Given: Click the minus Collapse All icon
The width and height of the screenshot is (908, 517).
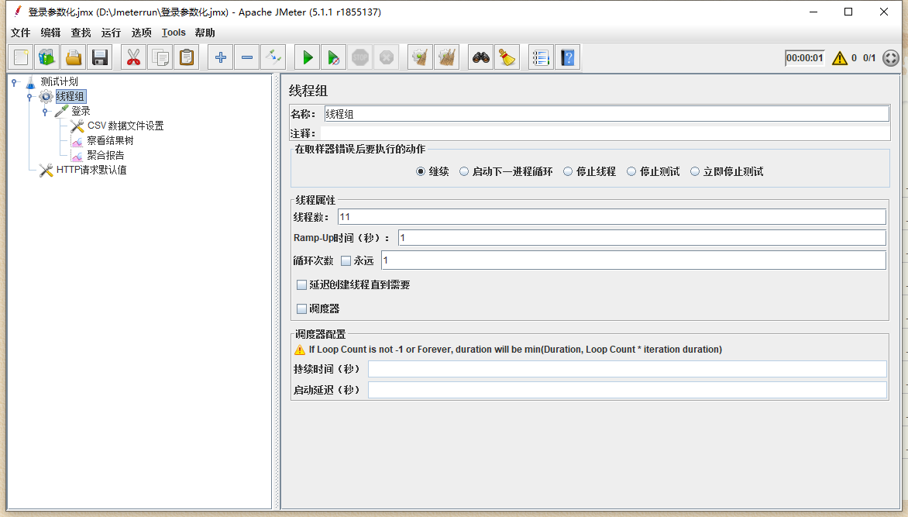Looking at the screenshot, I should (x=247, y=57).
